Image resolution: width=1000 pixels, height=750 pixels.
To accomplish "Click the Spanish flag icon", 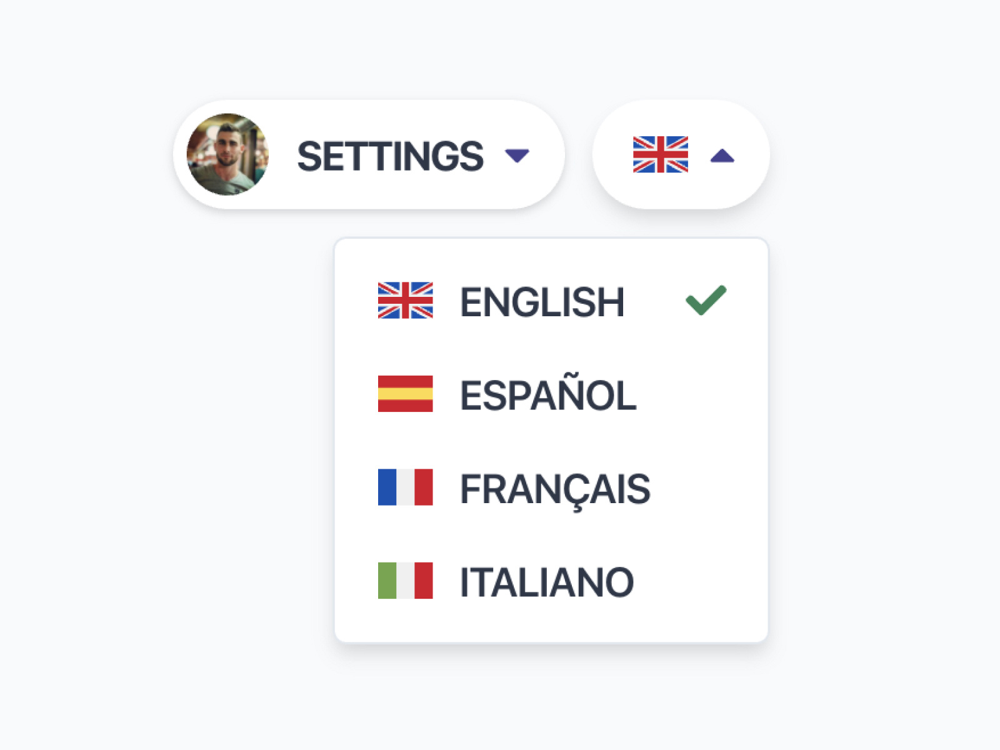I will 405,394.
